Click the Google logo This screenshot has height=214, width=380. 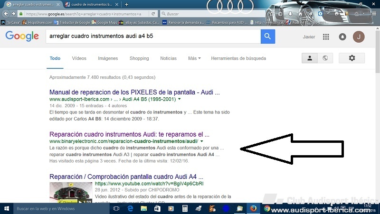pyautogui.click(x=22, y=37)
